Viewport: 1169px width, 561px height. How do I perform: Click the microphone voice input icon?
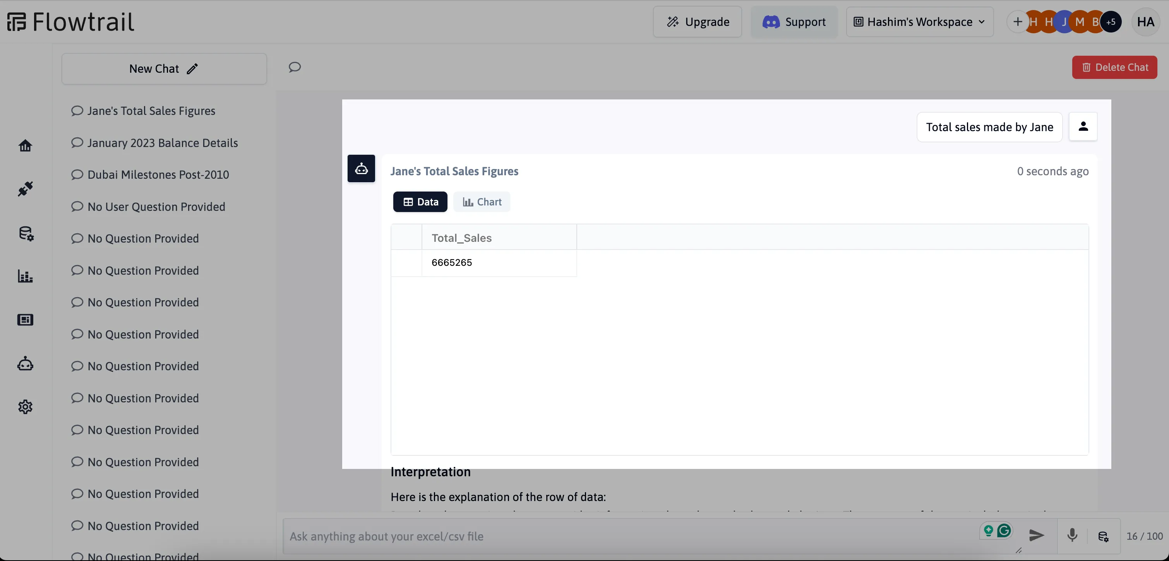[1072, 535]
